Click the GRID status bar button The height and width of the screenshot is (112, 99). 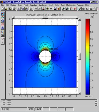point(31,109)
